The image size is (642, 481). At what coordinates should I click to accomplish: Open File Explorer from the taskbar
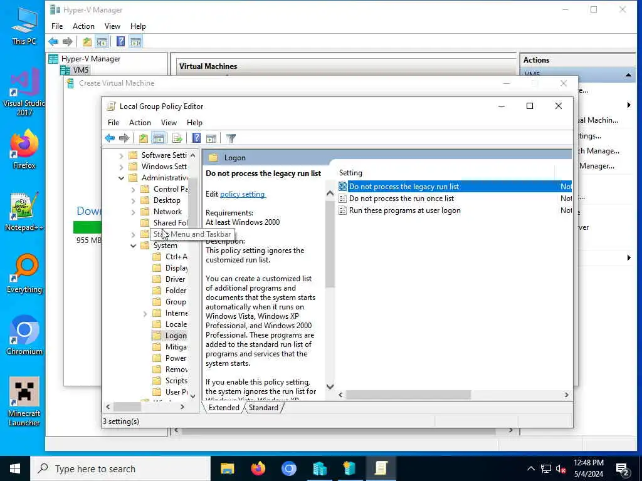[x=227, y=468]
